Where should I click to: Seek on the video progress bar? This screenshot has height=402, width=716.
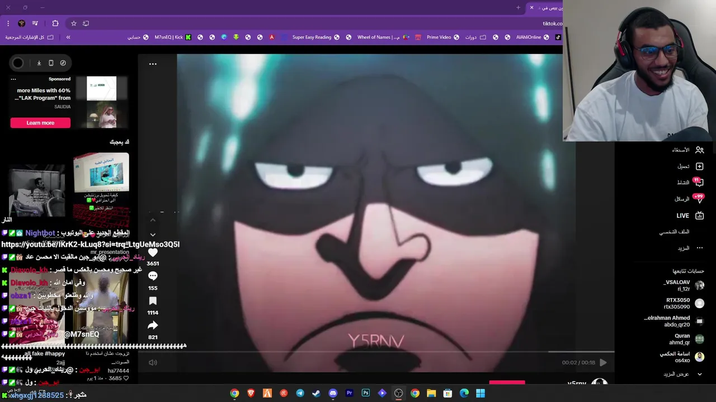click(376, 352)
